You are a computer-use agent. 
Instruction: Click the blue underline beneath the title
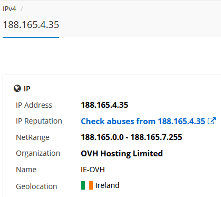coord(31,37)
